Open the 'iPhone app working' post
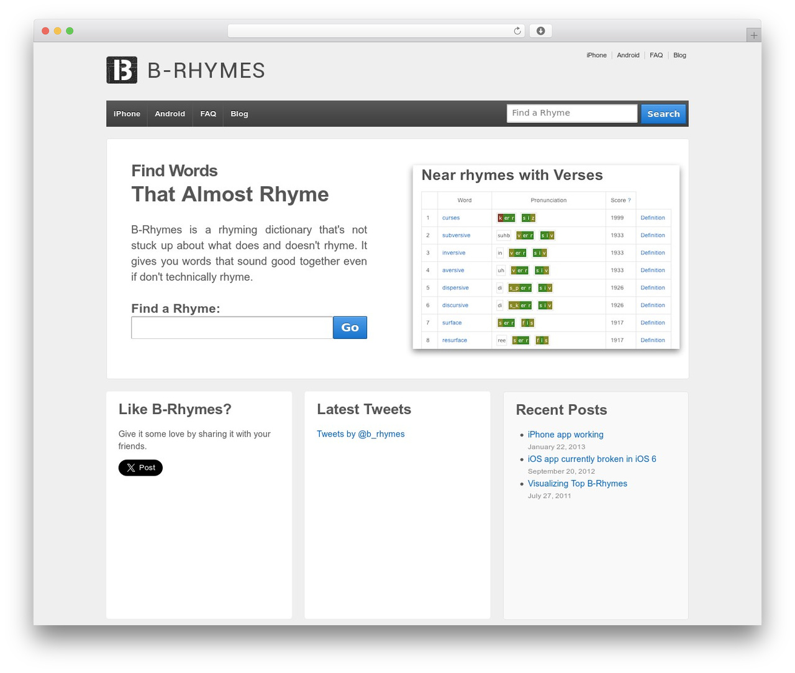 click(565, 435)
